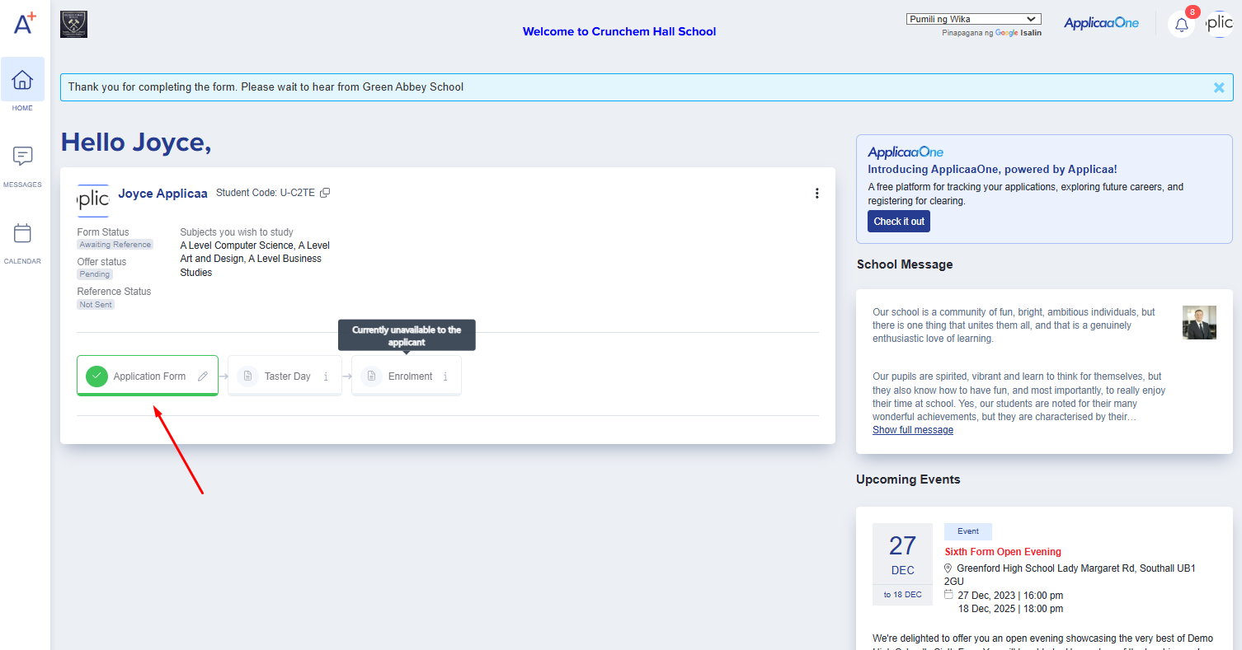Click the headmaster photo in School Message
This screenshot has width=1242, height=650.
coord(1199,322)
